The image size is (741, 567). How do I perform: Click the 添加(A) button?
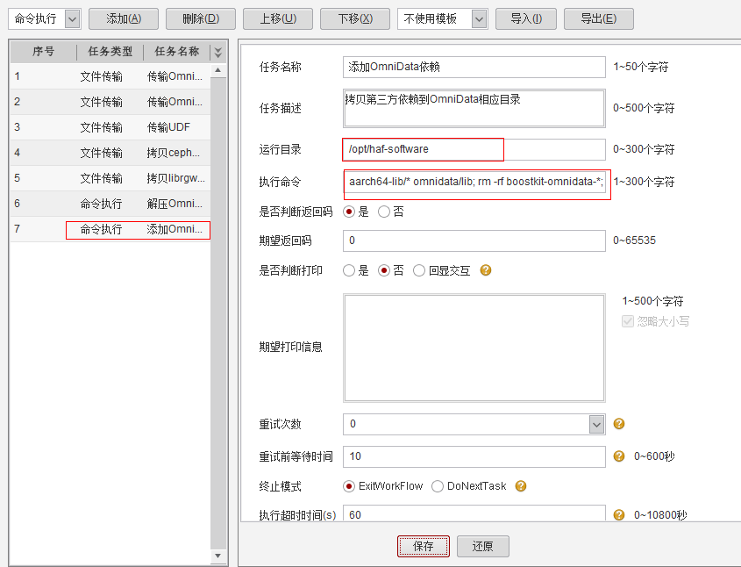coord(124,19)
